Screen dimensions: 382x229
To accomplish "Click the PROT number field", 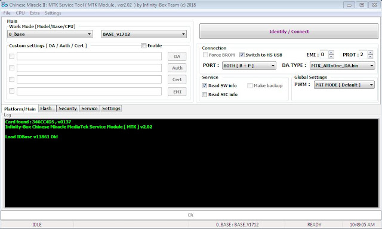I will [x=363, y=54].
